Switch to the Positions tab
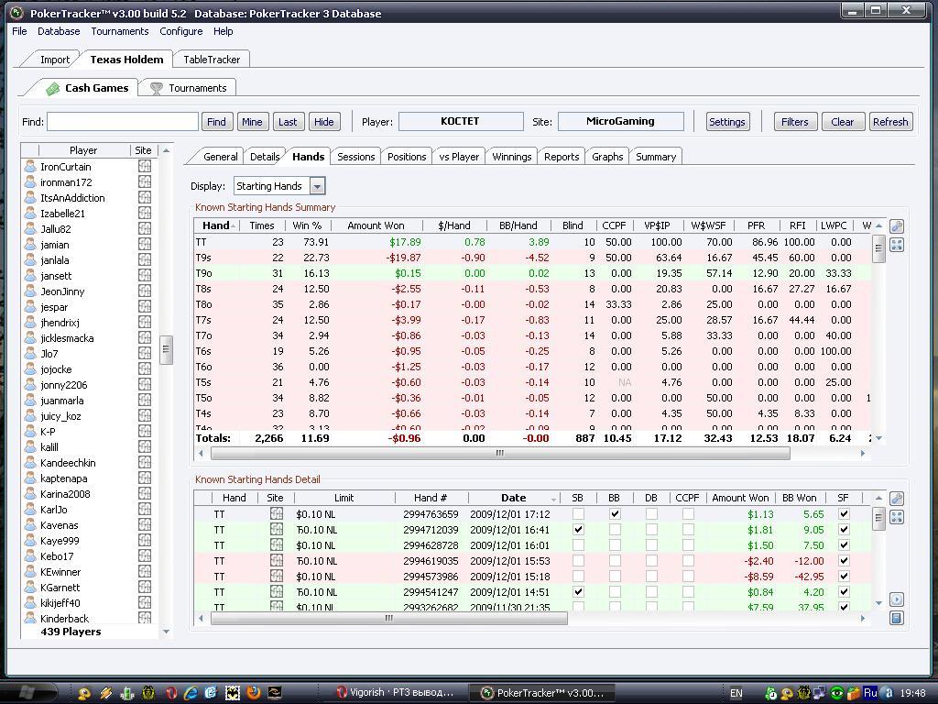 point(407,157)
